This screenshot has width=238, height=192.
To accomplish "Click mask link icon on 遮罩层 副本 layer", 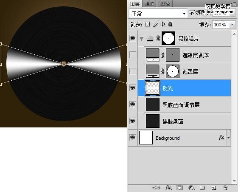I will point(162,55).
